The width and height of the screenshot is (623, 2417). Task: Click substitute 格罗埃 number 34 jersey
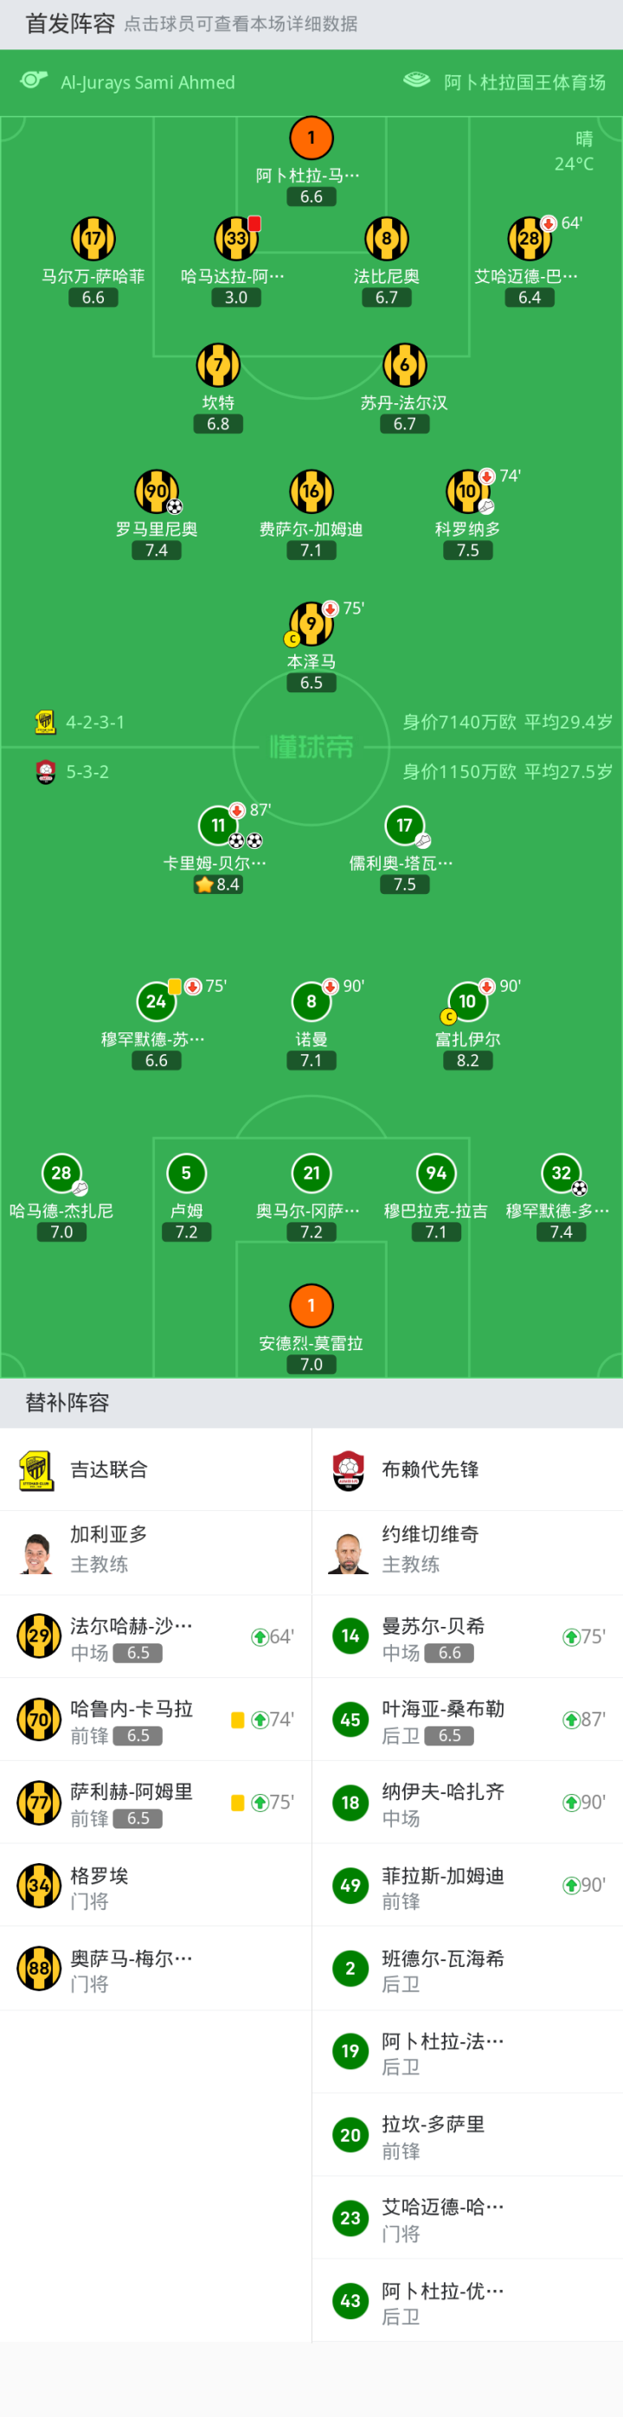tap(38, 1886)
